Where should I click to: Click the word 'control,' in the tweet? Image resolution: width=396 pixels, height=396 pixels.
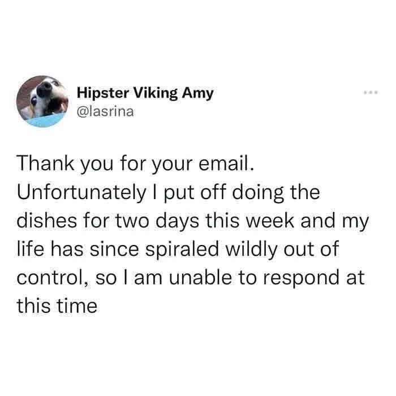pyautogui.click(x=53, y=278)
